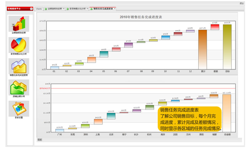Close the 款类销售占比分析 tab

87,8
